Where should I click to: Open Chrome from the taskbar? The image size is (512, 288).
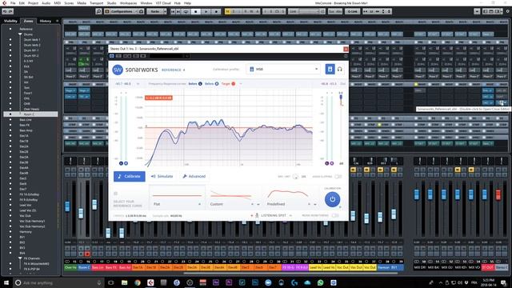[x=138, y=282]
